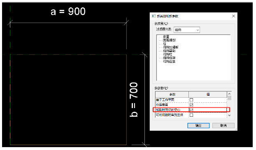This screenshot has width=256, height=150.
Task: Click the 加载时剪切的空心 parameter name cell
Action: tap(172, 110)
